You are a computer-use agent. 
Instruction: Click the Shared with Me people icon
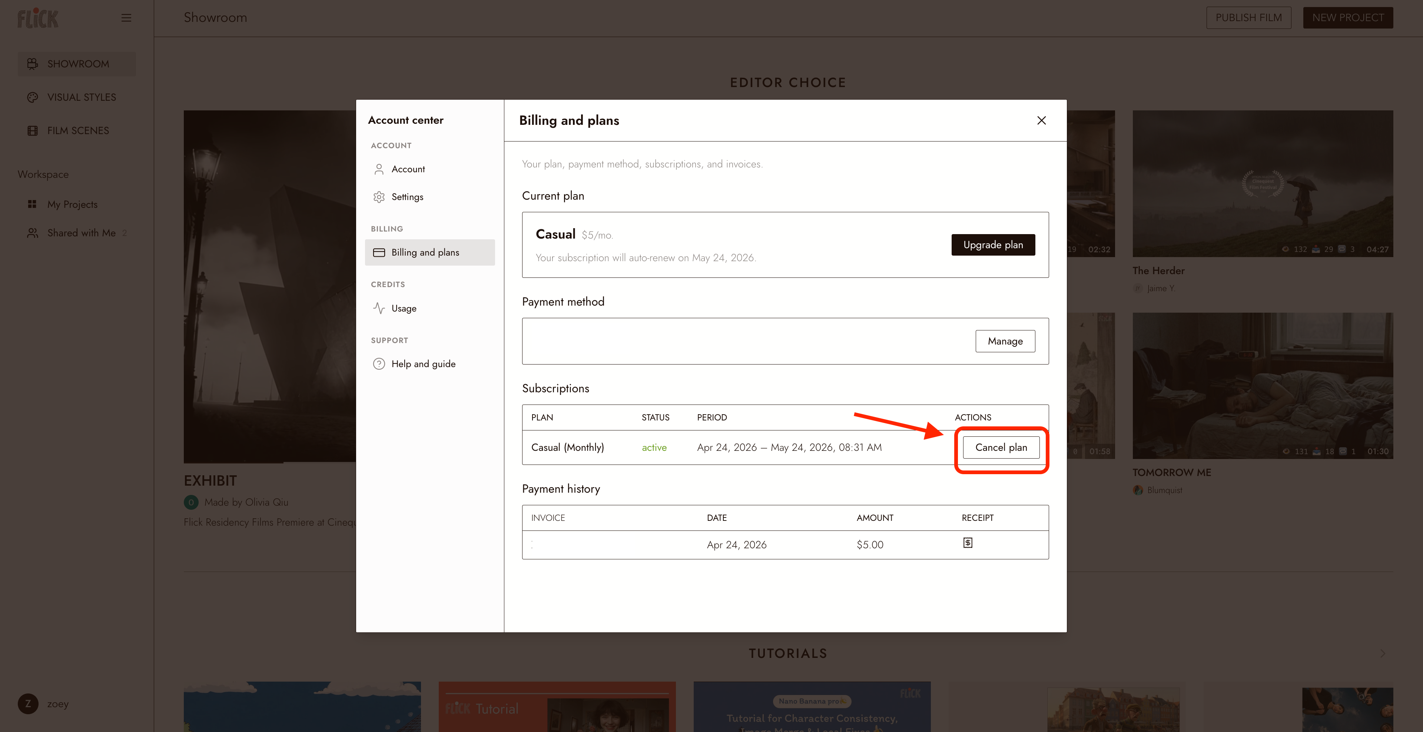click(33, 233)
